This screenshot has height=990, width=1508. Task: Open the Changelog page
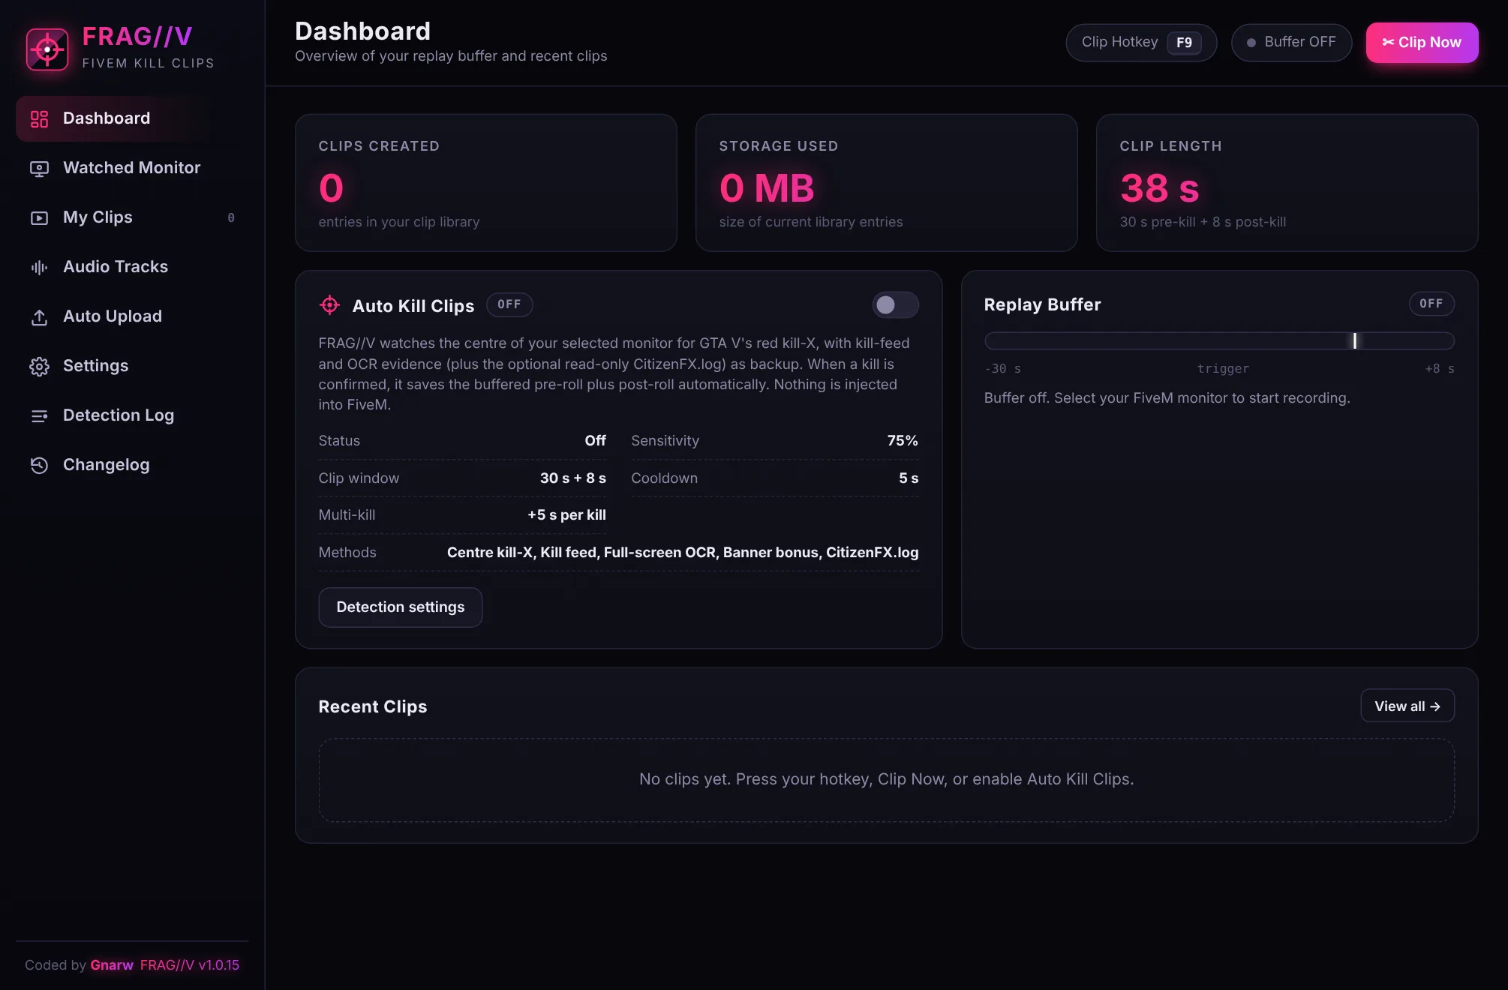point(132,465)
